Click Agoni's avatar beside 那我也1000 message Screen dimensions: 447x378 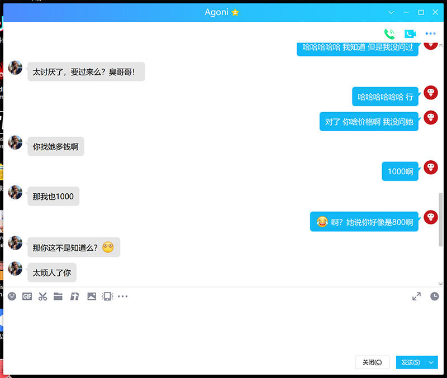[x=15, y=193]
